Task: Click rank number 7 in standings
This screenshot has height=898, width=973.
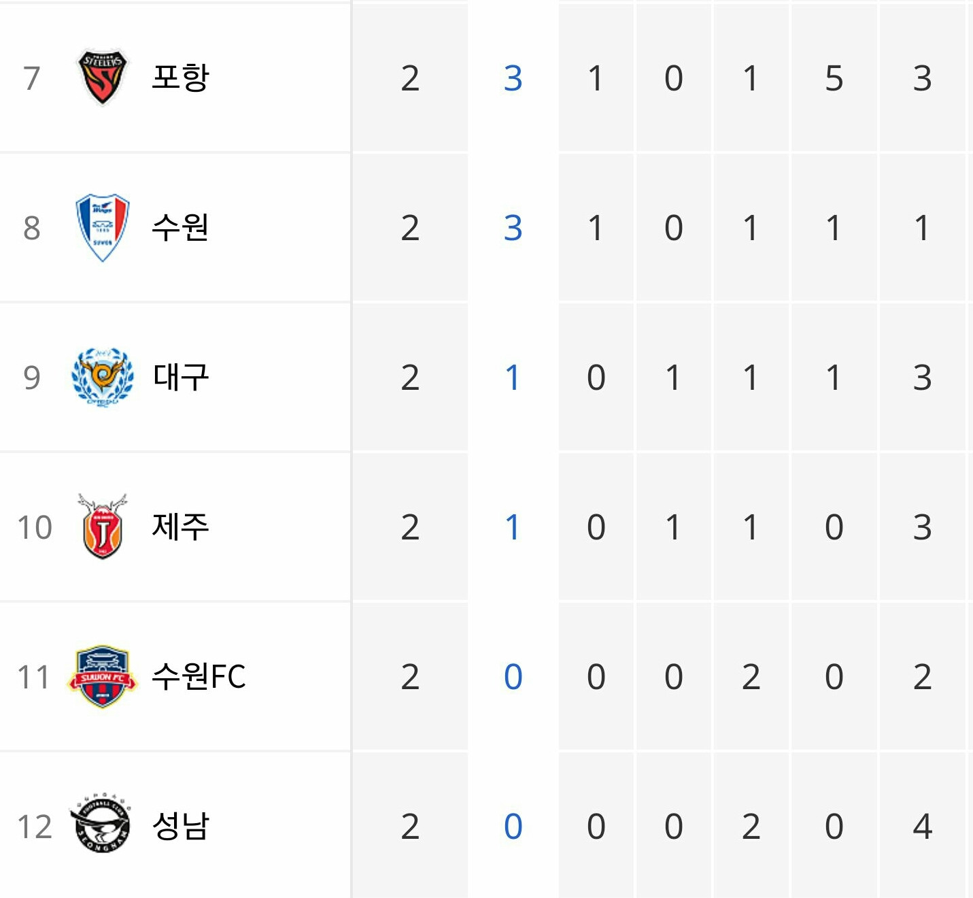Action: click(31, 78)
